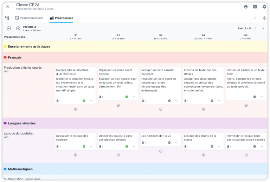The width and height of the screenshot is (270, 182).
Task: Click the progression icon under Production d'écrits courts
Action: coord(6,71)
